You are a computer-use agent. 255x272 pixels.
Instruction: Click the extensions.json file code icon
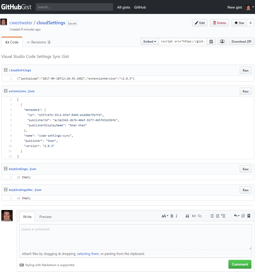5,91
